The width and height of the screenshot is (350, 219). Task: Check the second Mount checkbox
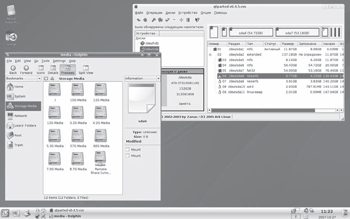click(128, 156)
